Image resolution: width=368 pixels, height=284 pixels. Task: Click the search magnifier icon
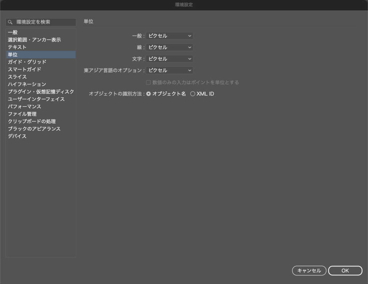point(10,22)
